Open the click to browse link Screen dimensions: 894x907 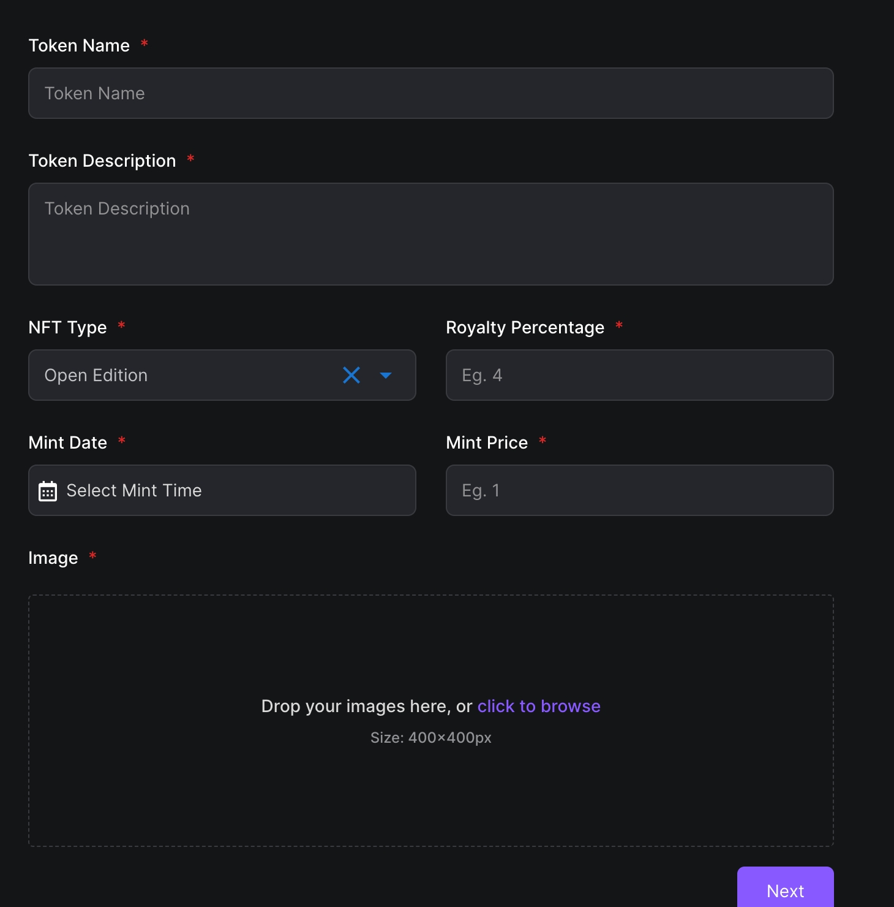tap(539, 706)
